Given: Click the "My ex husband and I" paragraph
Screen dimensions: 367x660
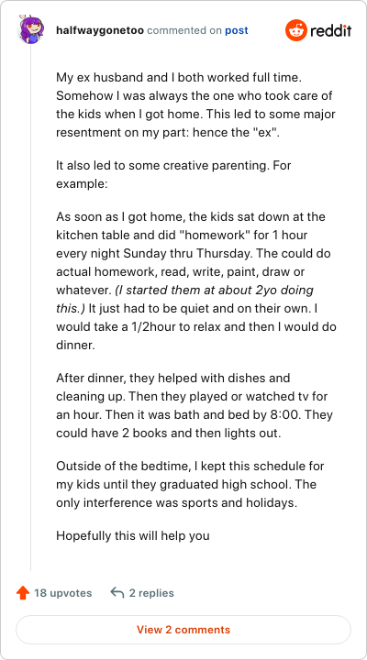Looking at the screenshot, I should point(195,104).
